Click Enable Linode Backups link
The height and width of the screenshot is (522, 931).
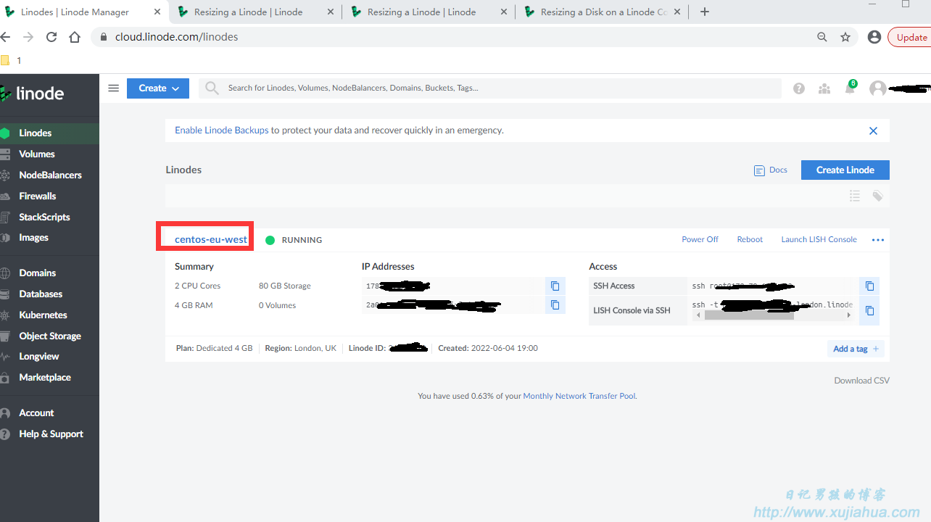click(222, 130)
